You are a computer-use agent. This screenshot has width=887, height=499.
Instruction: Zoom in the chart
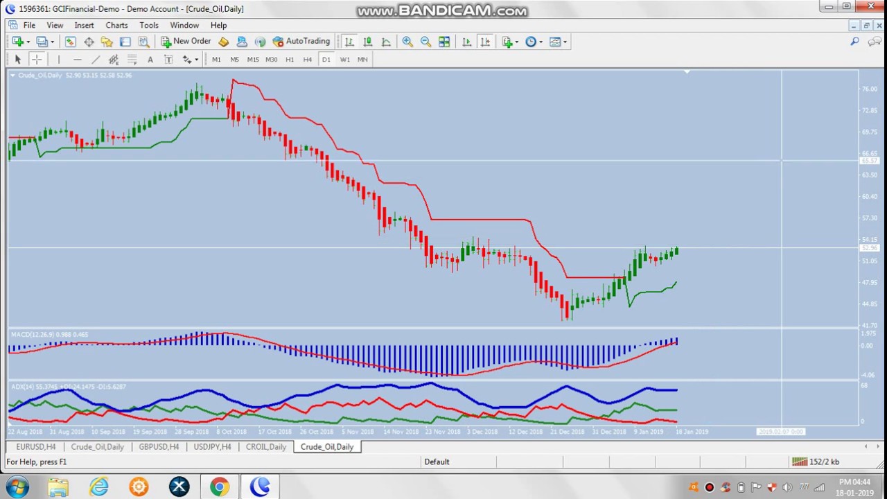(407, 42)
